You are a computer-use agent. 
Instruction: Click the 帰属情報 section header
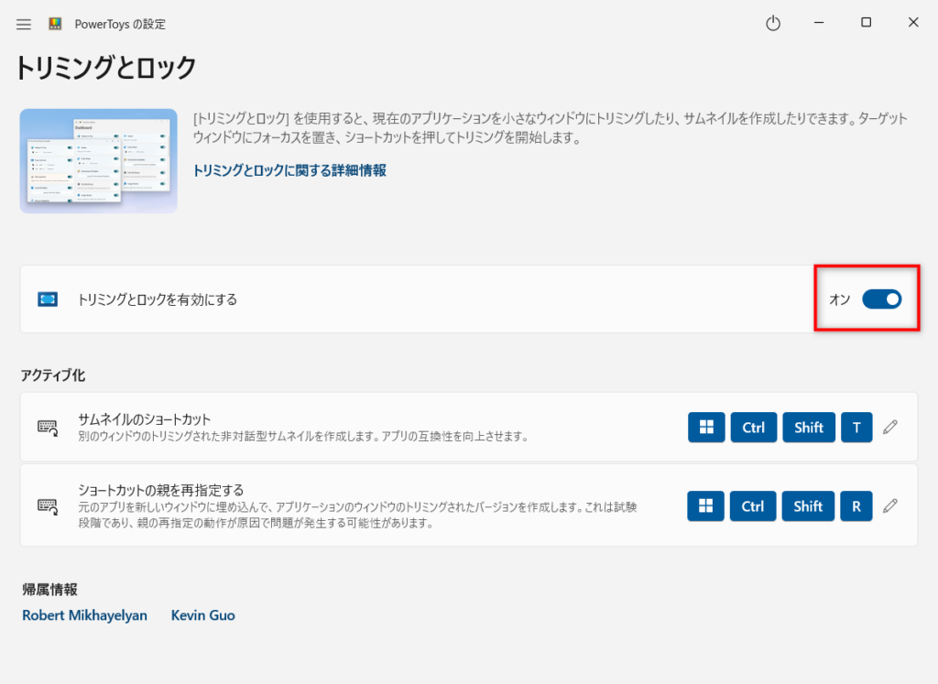tap(50, 590)
